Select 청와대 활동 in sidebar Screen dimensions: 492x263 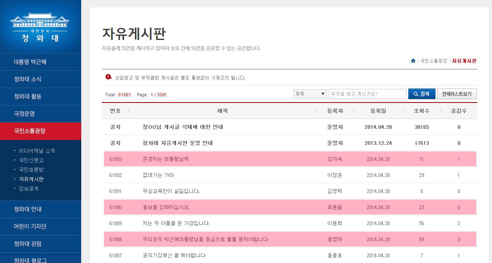[x=28, y=96]
